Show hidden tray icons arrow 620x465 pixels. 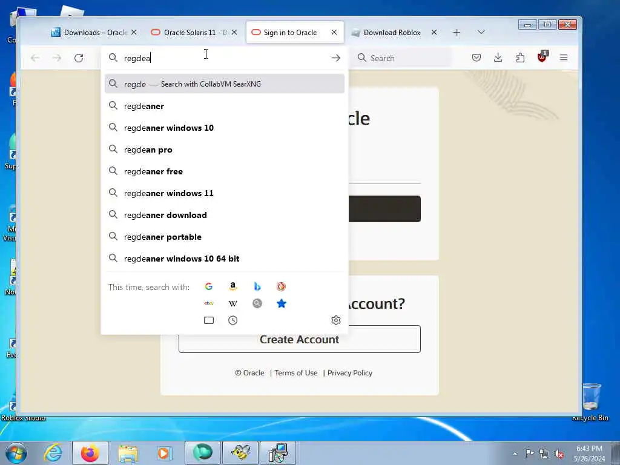(515, 454)
